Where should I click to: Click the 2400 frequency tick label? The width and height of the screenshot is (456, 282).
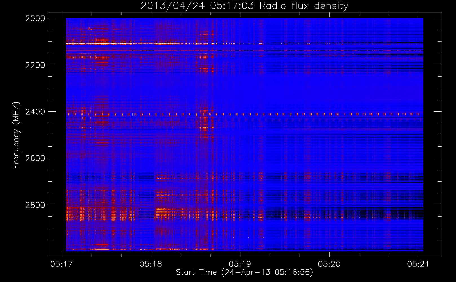[35, 112]
